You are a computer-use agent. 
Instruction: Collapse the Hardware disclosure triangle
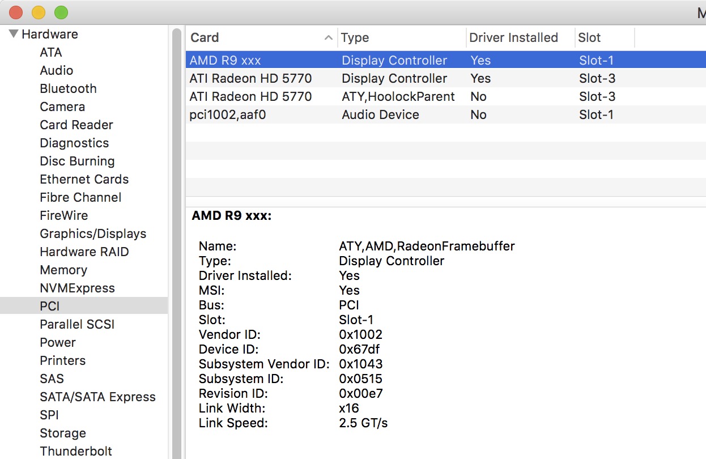pyautogui.click(x=14, y=34)
